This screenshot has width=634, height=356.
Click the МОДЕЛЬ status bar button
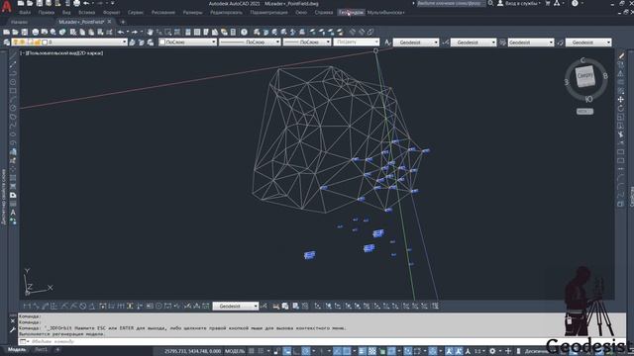click(x=235, y=351)
